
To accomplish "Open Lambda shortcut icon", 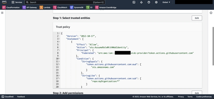I will [41, 7].
